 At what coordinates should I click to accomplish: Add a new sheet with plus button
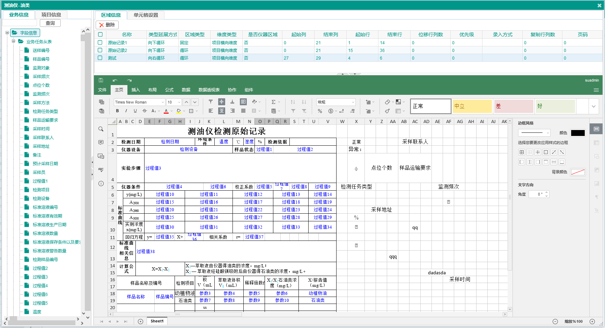coord(140,321)
